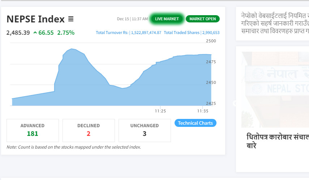This screenshot has width=309, height=180.
Task: Click the 2,990,653 traded shares value
Action: coord(211,33)
